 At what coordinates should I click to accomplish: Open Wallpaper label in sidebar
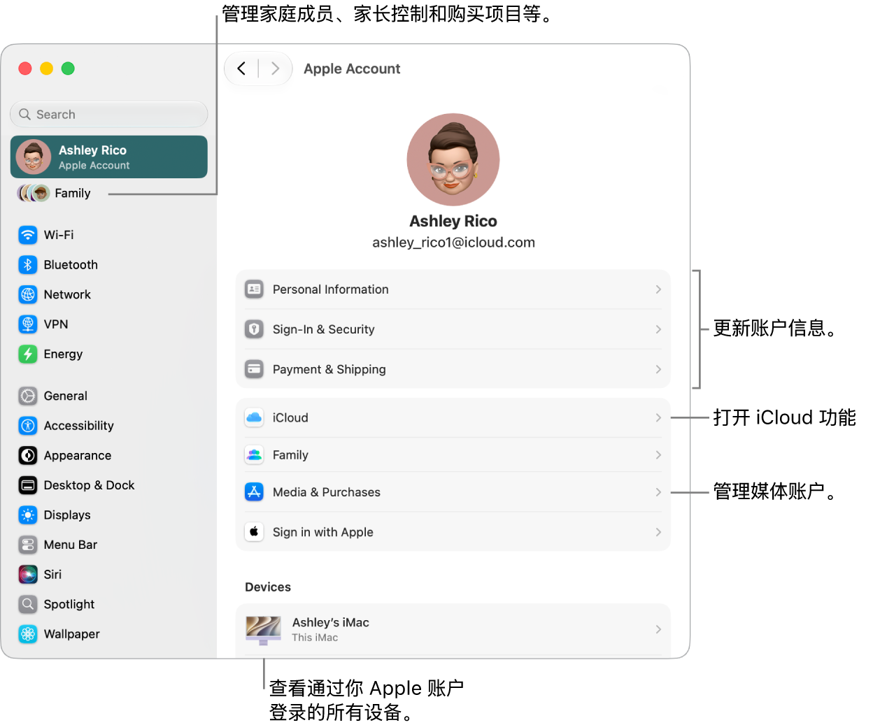[71, 634]
